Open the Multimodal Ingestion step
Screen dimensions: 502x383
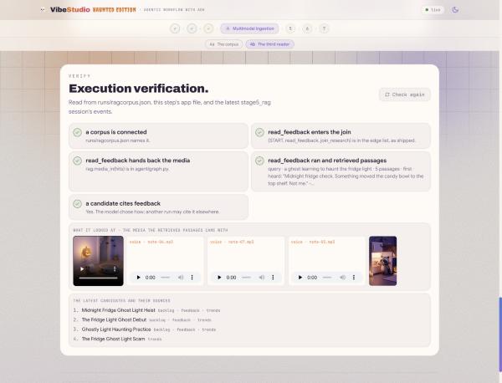tap(249, 28)
